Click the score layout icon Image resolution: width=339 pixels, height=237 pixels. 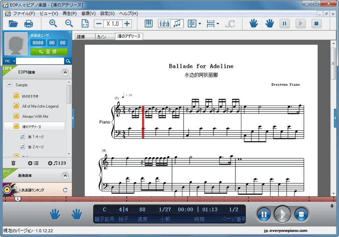(192, 24)
